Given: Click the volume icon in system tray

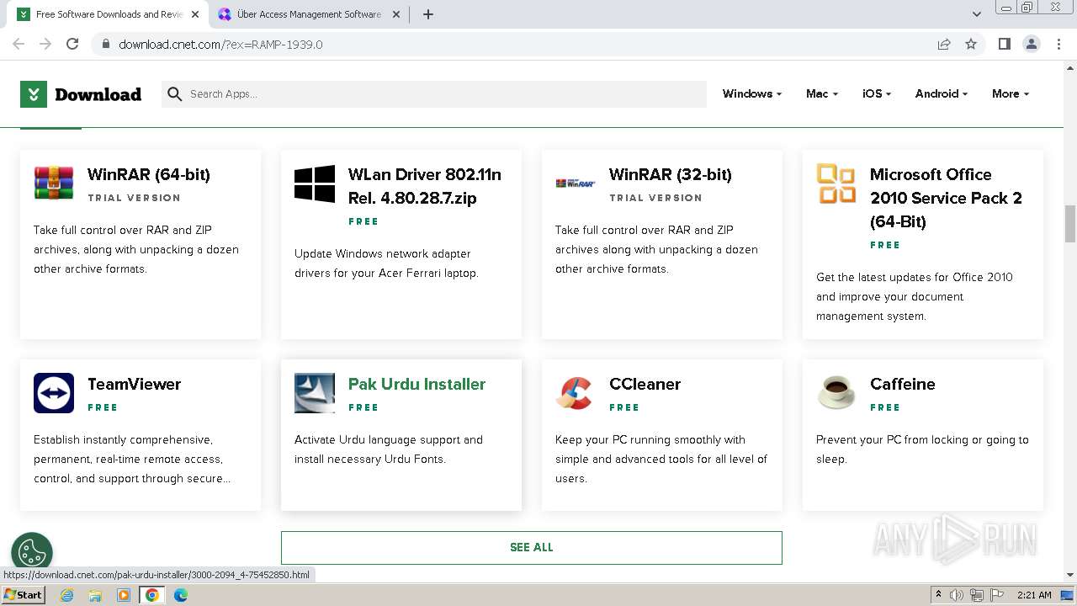Looking at the screenshot, I should click(957, 595).
